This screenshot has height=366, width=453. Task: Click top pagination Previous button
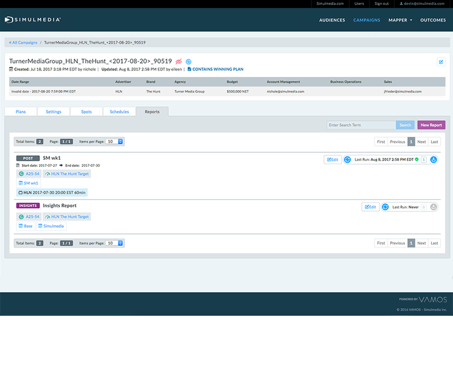point(397,141)
